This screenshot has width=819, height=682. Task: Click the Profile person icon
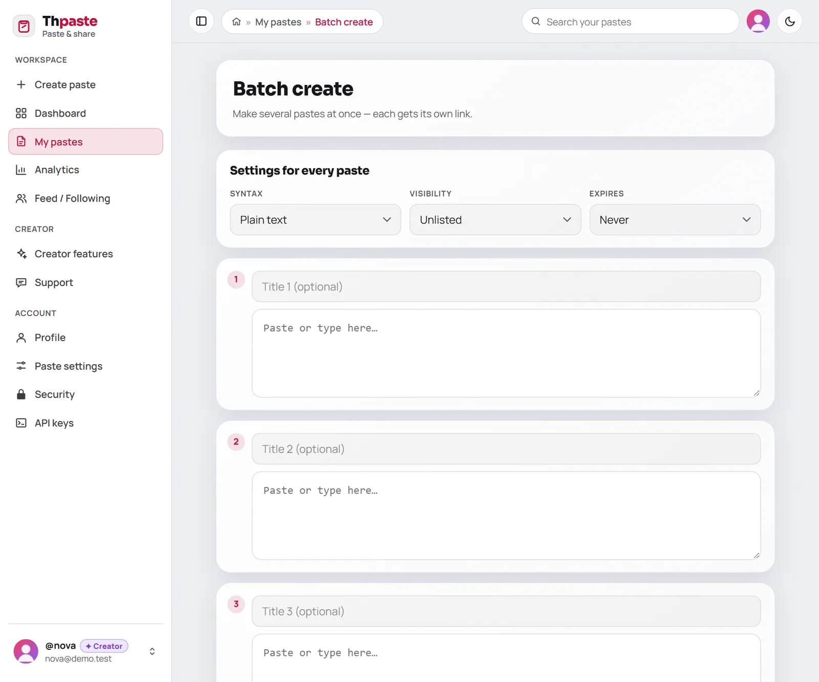[x=21, y=338]
